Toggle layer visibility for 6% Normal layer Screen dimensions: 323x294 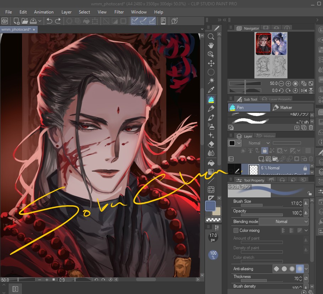231,171
